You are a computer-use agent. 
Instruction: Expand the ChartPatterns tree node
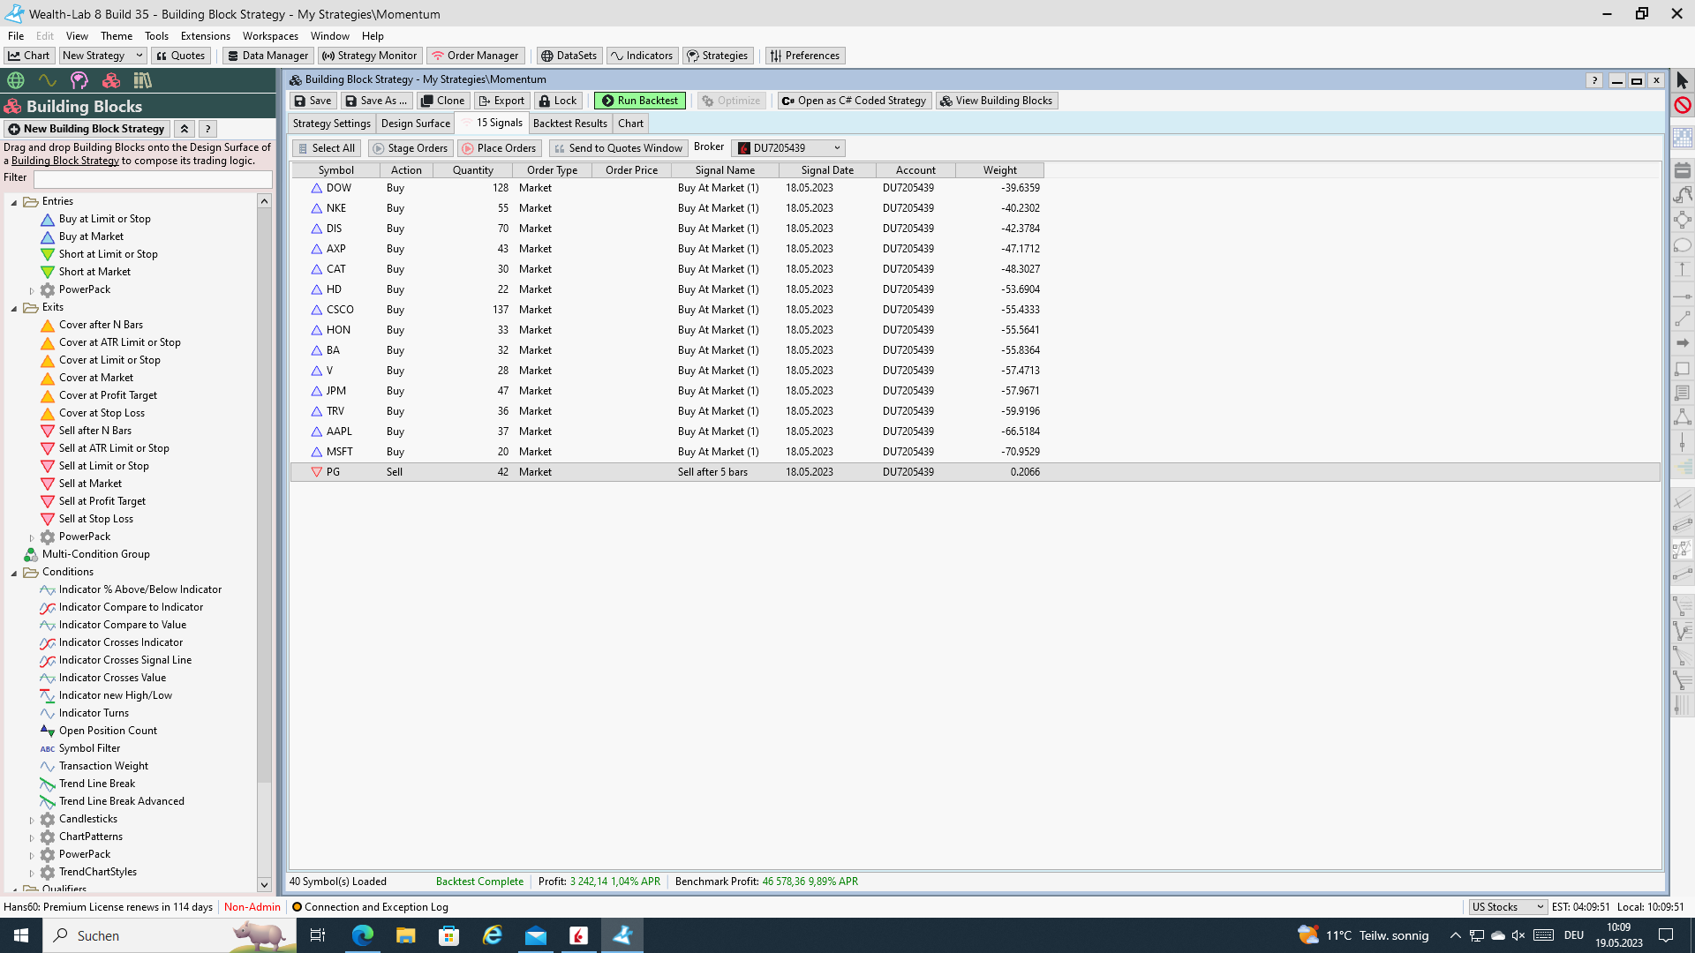[x=32, y=837]
